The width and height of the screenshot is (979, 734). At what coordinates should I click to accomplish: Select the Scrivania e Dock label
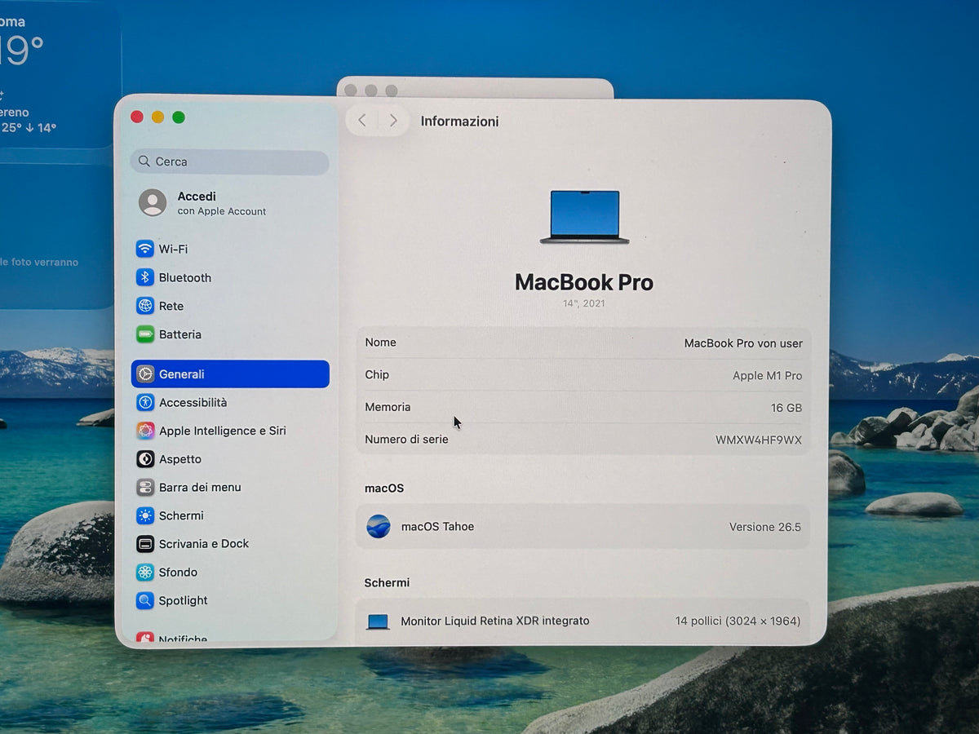(204, 544)
